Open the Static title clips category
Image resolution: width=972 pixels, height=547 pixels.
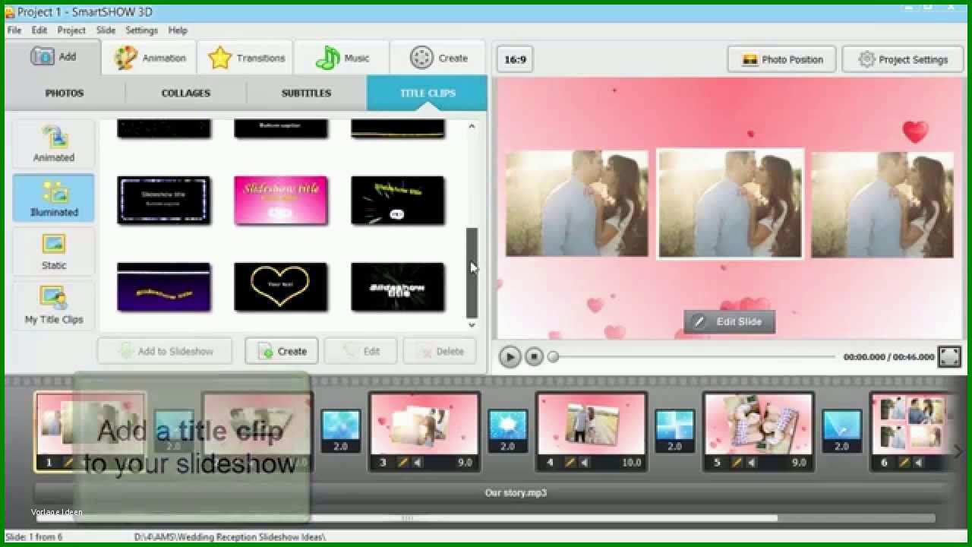click(x=54, y=251)
